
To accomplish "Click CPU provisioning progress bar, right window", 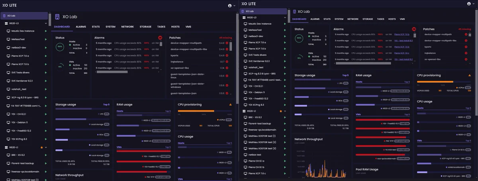I will (x=444, y=81).
